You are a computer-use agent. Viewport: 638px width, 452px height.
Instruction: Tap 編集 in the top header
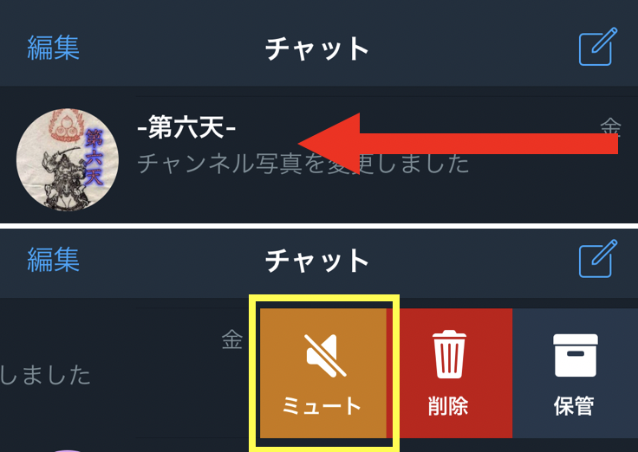53,48
